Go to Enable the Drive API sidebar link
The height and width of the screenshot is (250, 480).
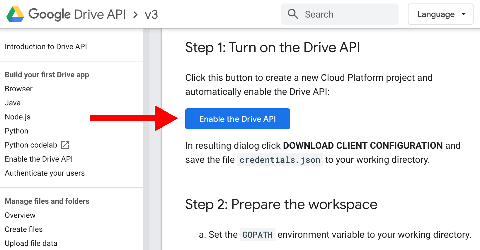click(39, 159)
